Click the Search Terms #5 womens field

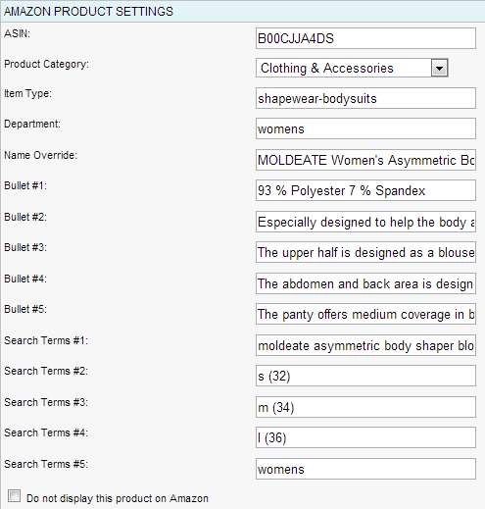click(x=365, y=469)
